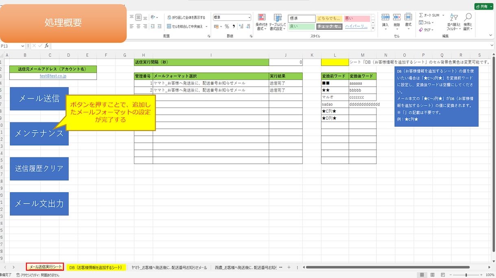Apply the 良い (Good) cell style swatch

click(302, 26)
